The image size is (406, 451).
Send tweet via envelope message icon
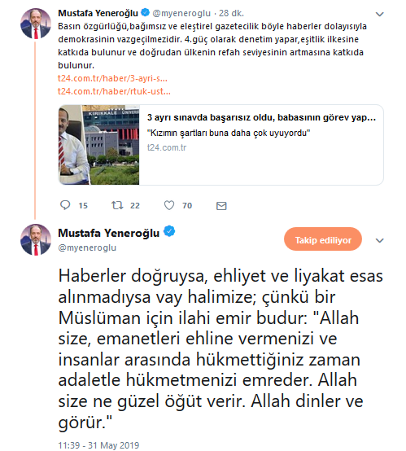coord(221,206)
